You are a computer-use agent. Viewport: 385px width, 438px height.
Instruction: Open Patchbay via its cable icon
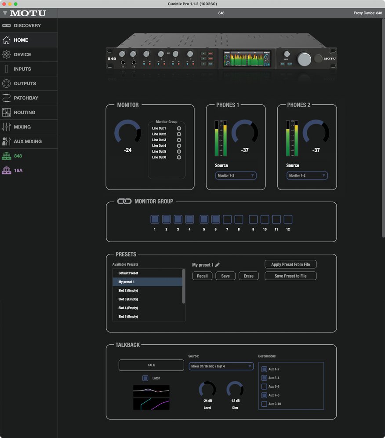point(7,98)
